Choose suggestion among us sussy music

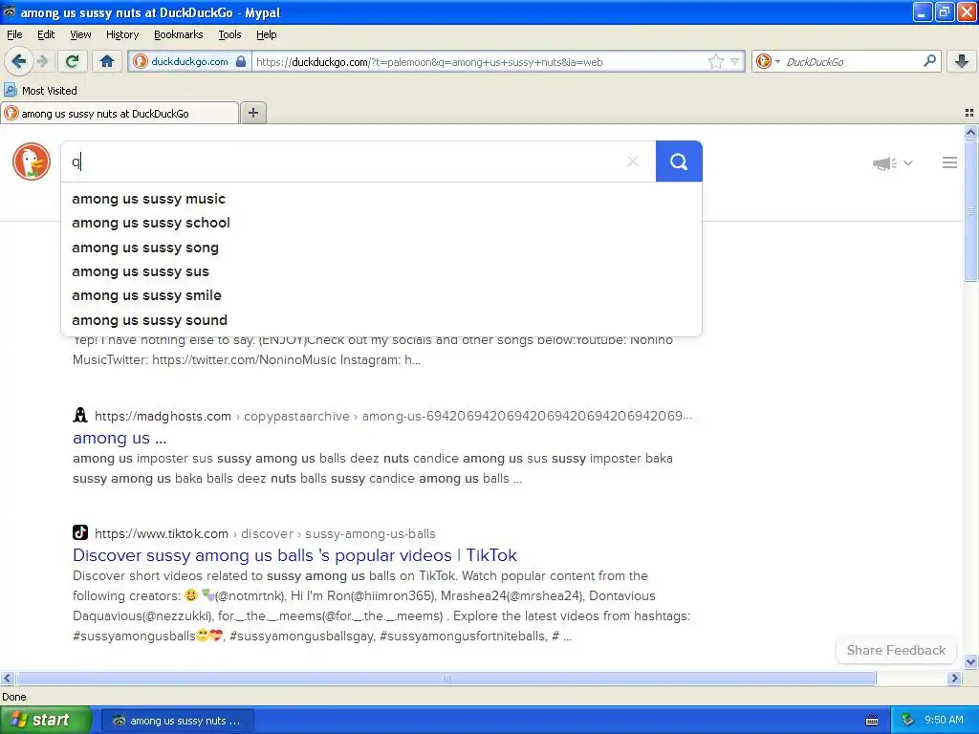[x=381, y=199]
